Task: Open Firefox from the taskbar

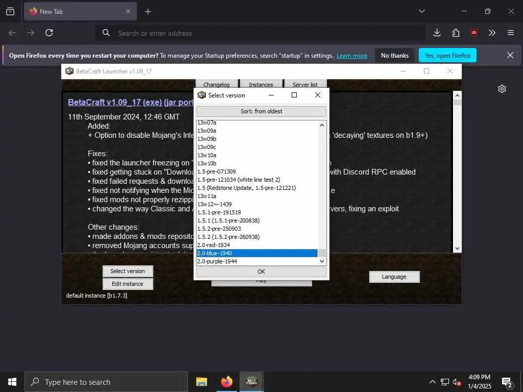Action: [x=226, y=382]
